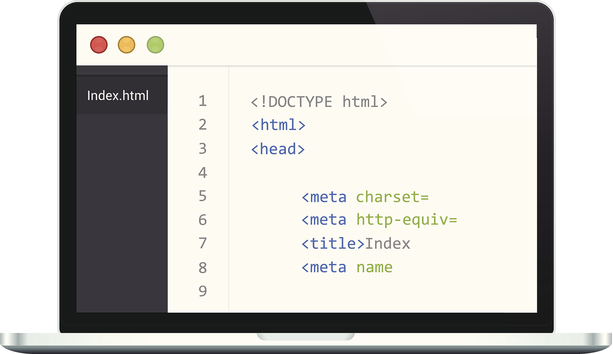The width and height of the screenshot is (613, 354).
Task: Click line number 2 in gutter
Action: (x=203, y=125)
